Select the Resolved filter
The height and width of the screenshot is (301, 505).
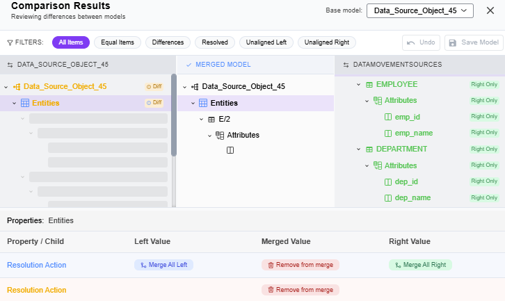coord(215,42)
